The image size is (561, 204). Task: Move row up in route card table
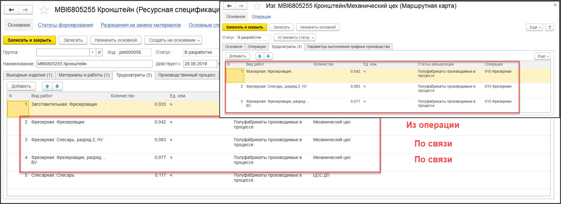(260, 56)
